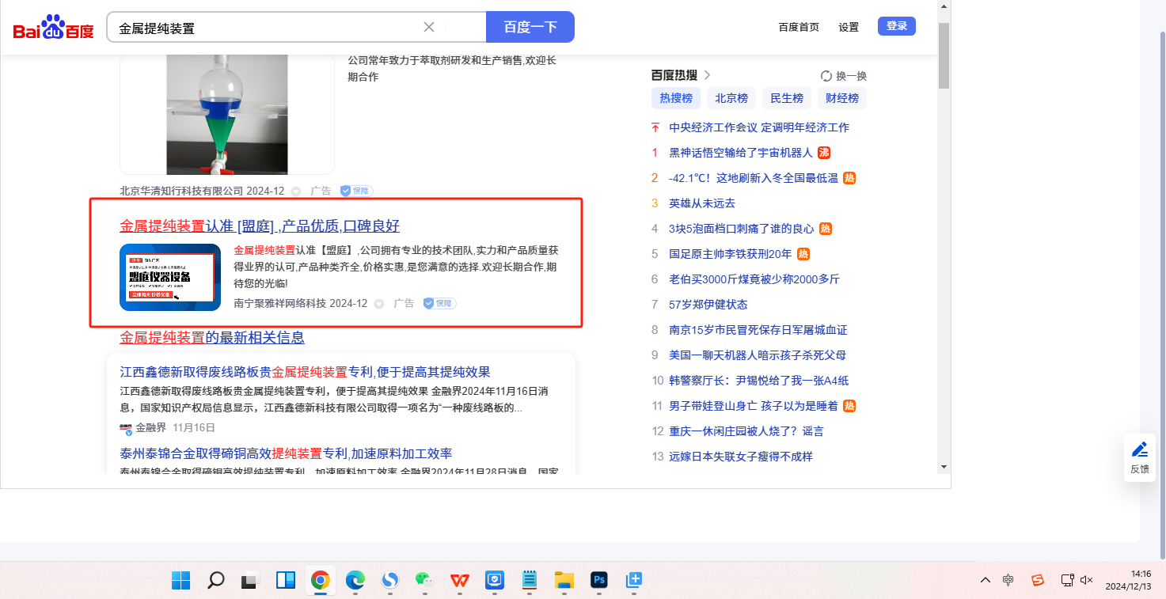Click the 保障 shield badge under 南宁聚雅祥网络科技
The image size is (1166, 599).
(439, 304)
